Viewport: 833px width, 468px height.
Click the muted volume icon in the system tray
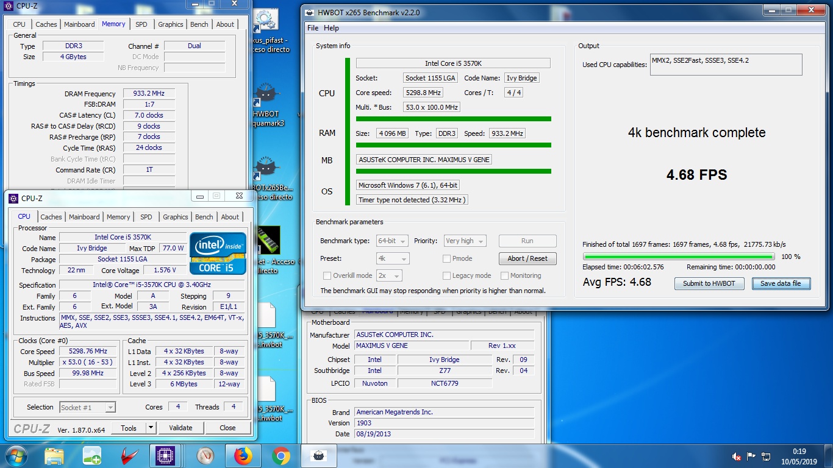(737, 456)
